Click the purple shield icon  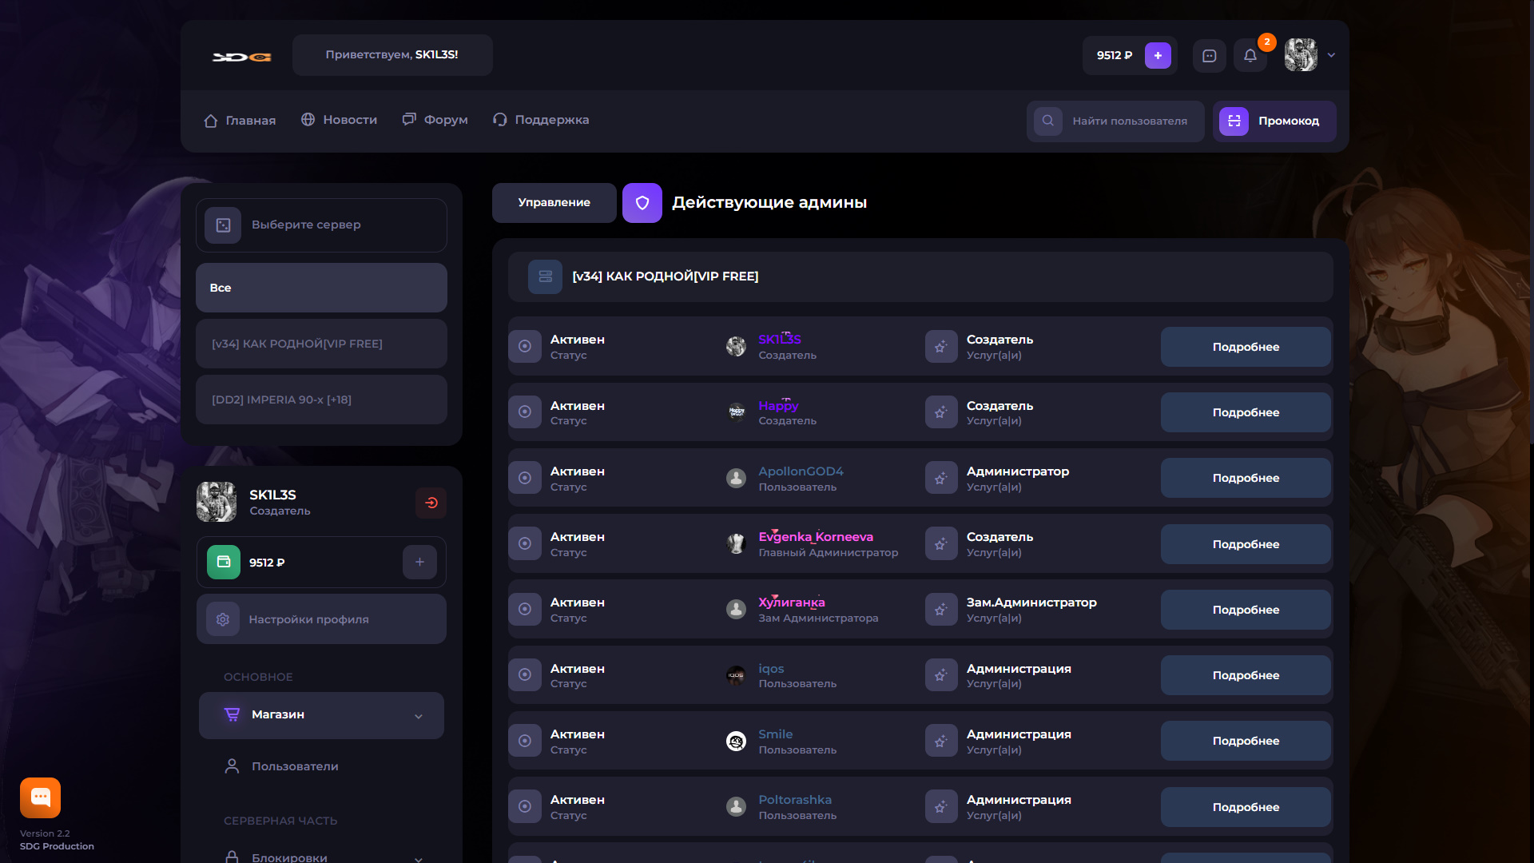pyautogui.click(x=642, y=203)
